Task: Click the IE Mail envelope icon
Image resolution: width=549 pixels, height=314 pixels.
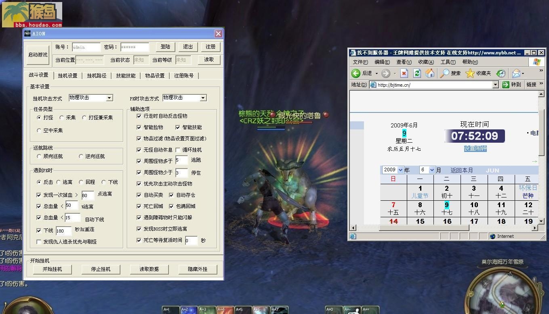Action: click(x=516, y=73)
